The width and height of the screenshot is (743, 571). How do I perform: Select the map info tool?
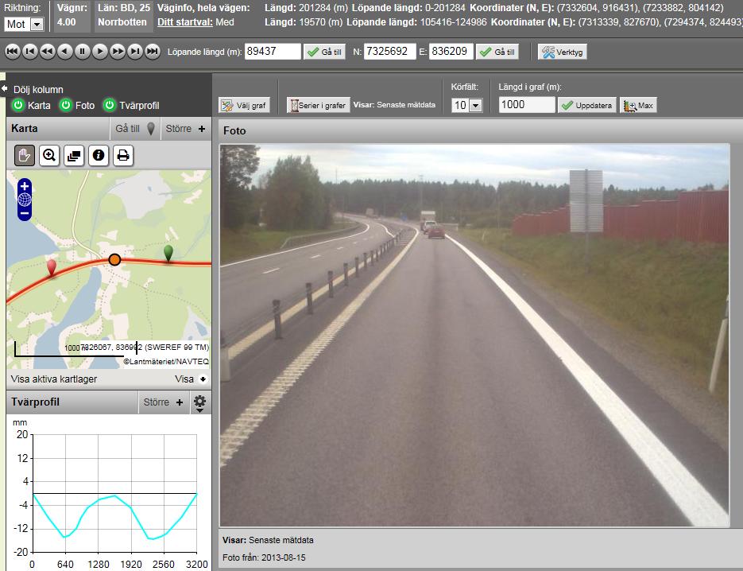click(x=99, y=156)
